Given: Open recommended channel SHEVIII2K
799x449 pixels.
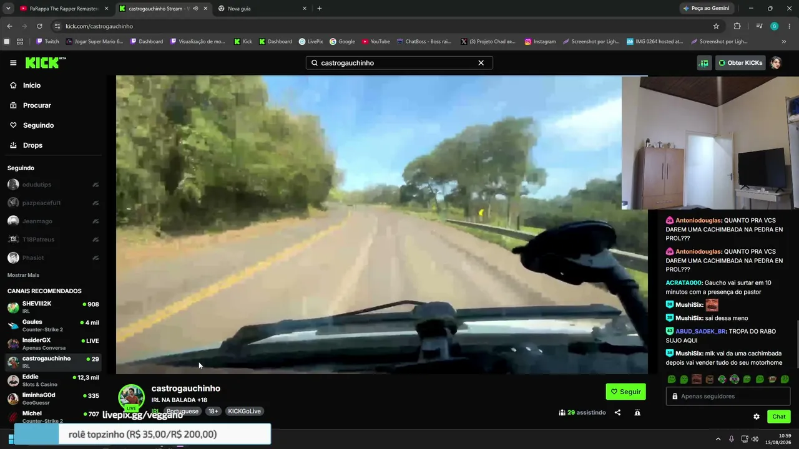Looking at the screenshot, I should pos(53,307).
